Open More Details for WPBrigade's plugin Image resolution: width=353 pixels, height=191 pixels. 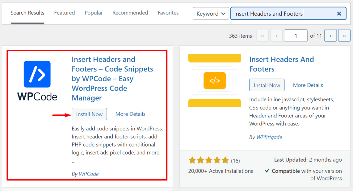point(308,85)
